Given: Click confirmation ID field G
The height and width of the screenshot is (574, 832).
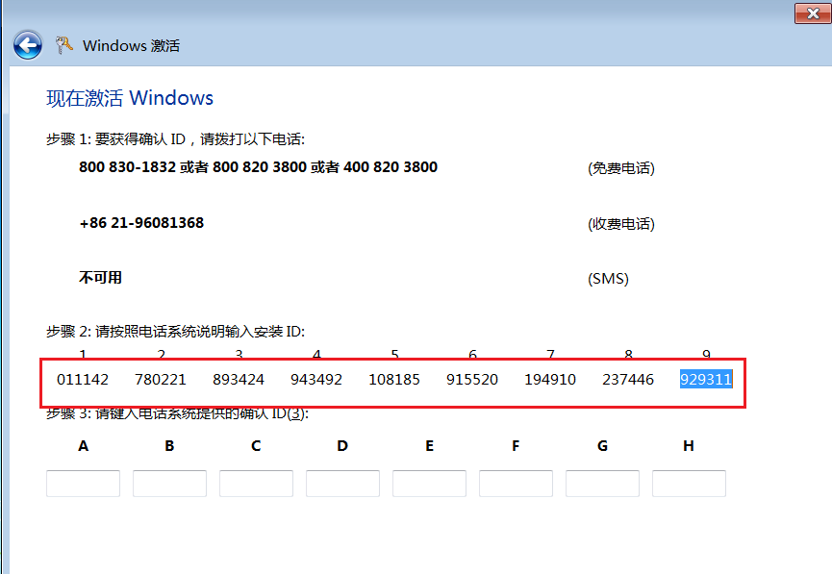Looking at the screenshot, I should click(x=602, y=484).
